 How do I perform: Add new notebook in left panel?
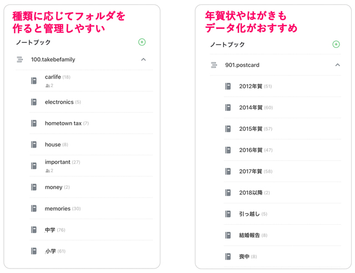tap(142, 42)
